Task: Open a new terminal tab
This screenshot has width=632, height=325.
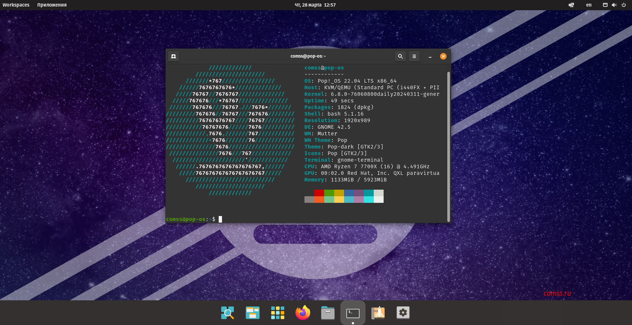Action: click(x=173, y=56)
